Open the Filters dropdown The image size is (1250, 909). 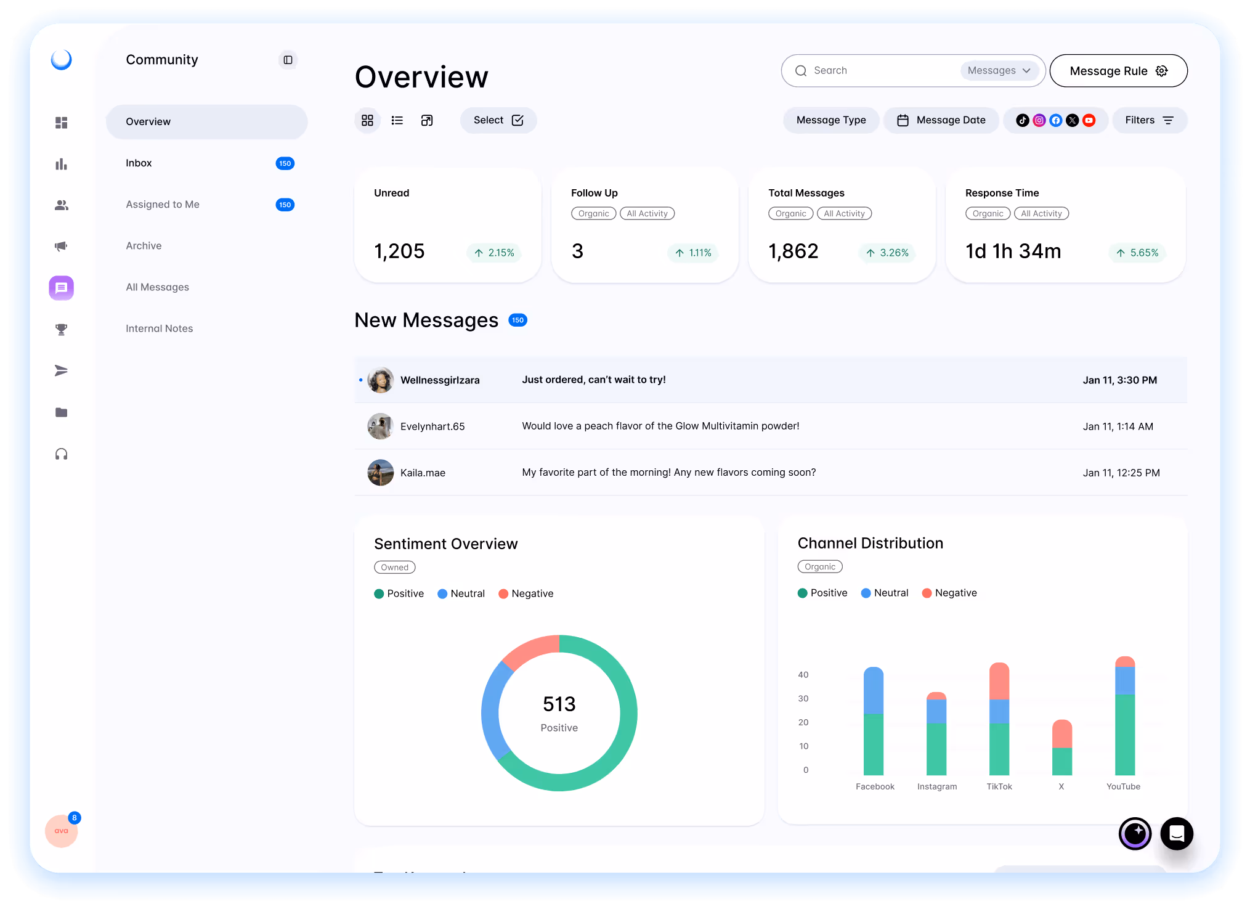click(x=1149, y=120)
